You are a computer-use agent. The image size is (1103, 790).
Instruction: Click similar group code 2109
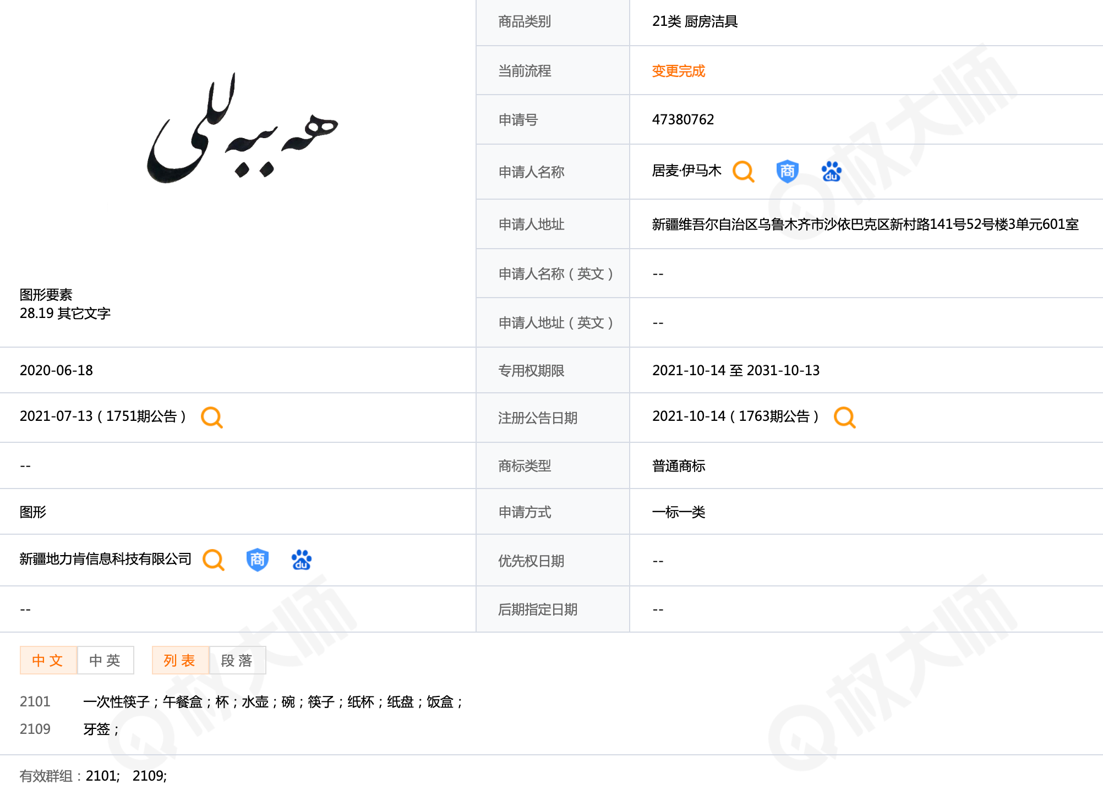point(35,729)
